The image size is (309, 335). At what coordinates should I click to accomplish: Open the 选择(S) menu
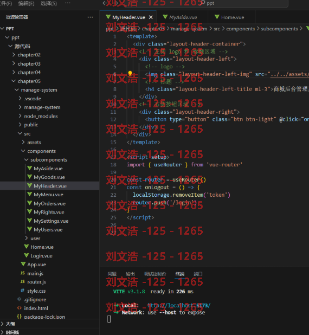[x=49, y=3]
